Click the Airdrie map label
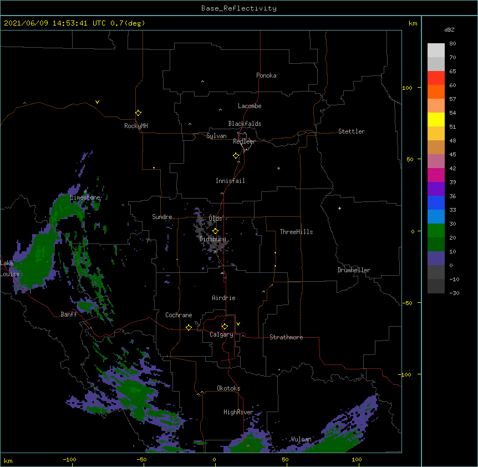This screenshot has height=467, width=478. tap(224, 298)
